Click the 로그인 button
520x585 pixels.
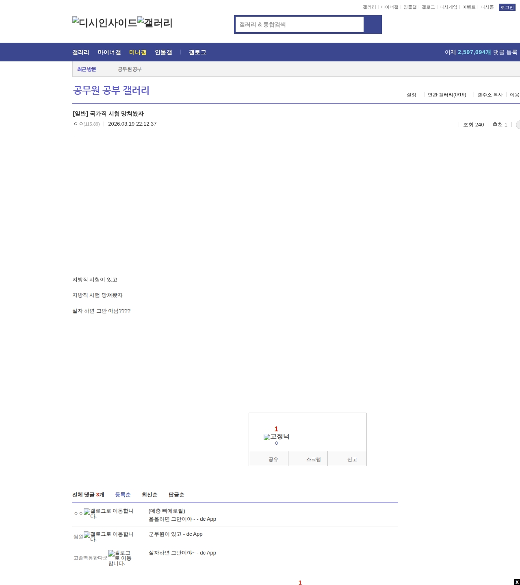coord(507,7)
